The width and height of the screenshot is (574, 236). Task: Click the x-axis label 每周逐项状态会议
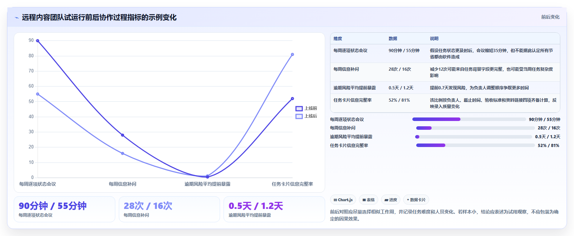[38, 184]
